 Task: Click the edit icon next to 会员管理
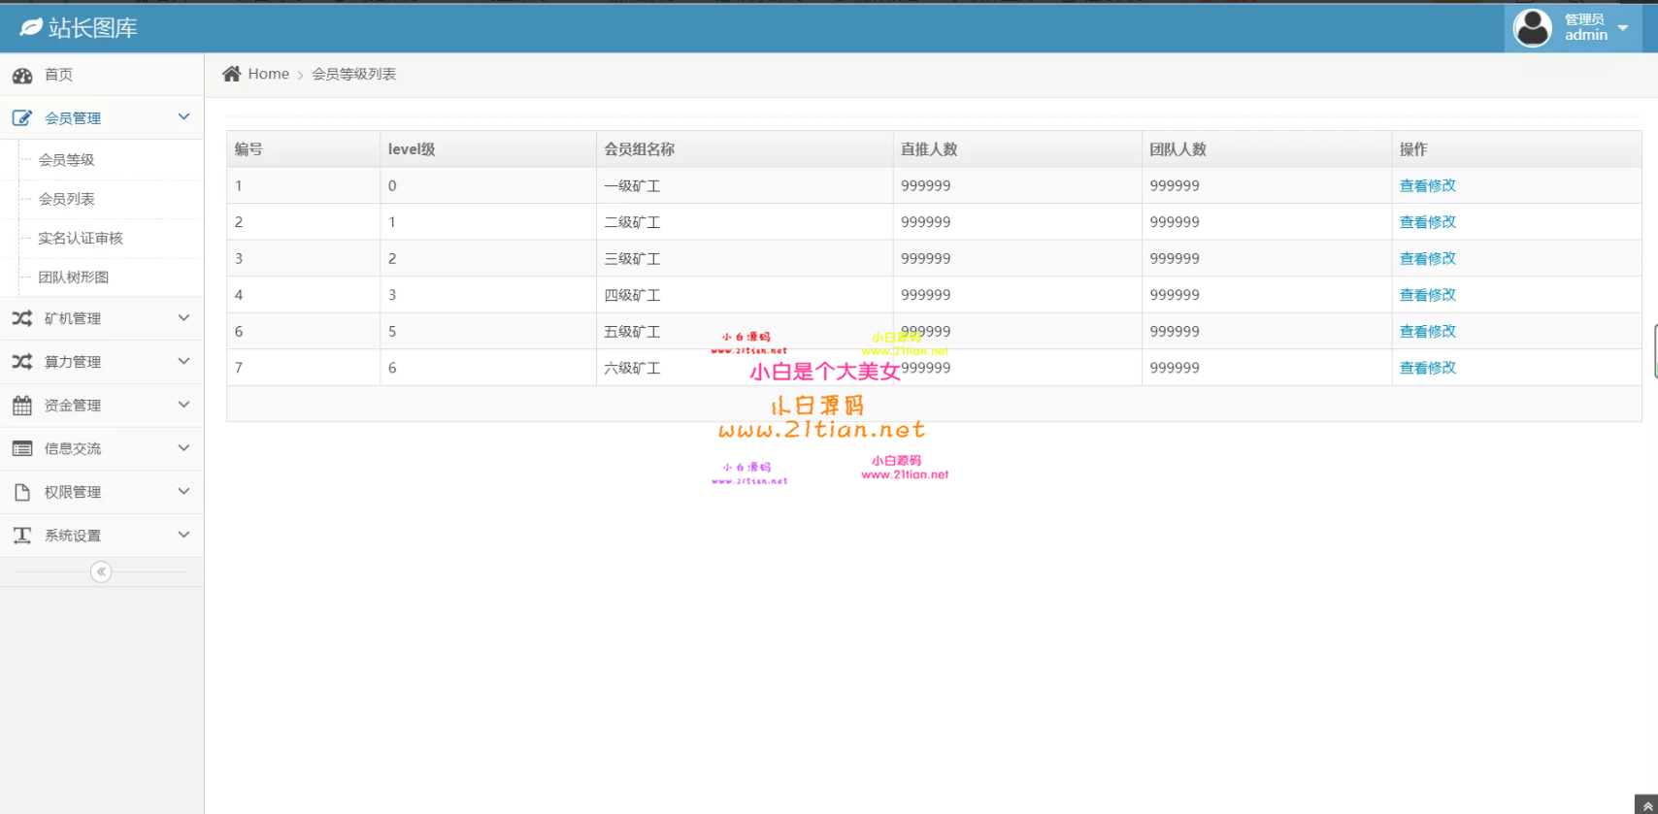coord(22,118)
